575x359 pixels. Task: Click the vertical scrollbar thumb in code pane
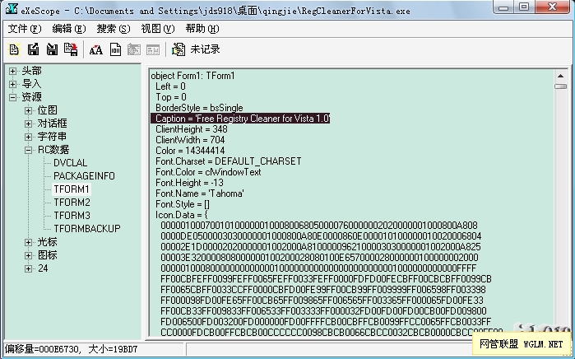(x=560, y=86)
